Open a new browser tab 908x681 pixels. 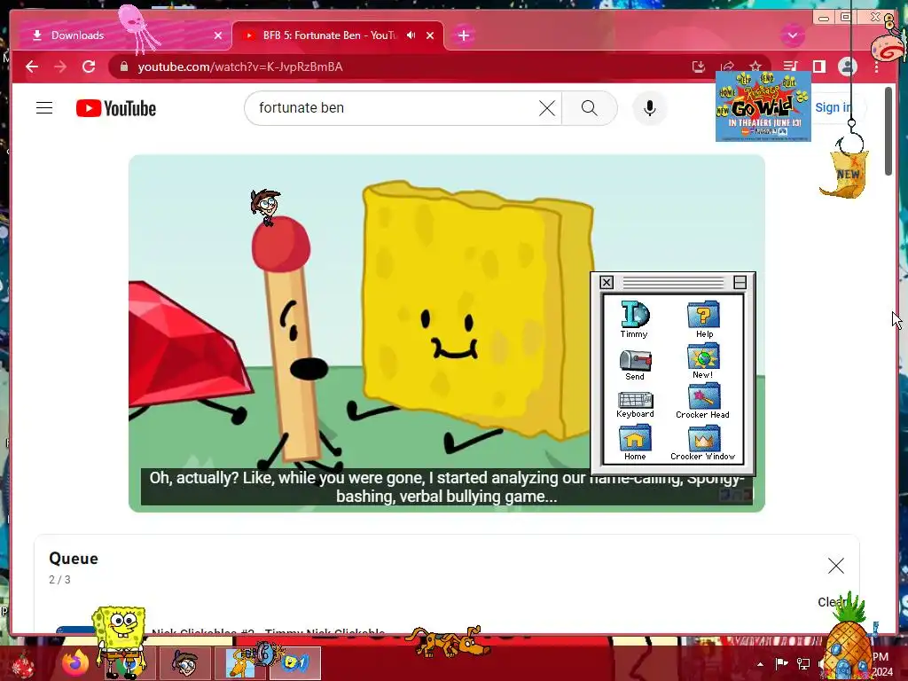coord(463,35)
